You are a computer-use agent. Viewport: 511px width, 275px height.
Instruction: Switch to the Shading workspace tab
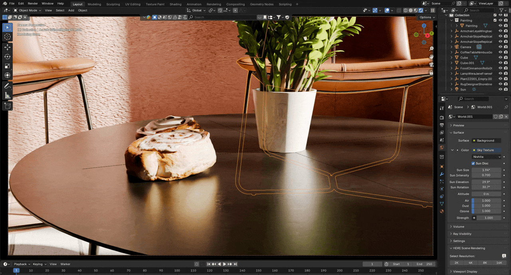175,4
